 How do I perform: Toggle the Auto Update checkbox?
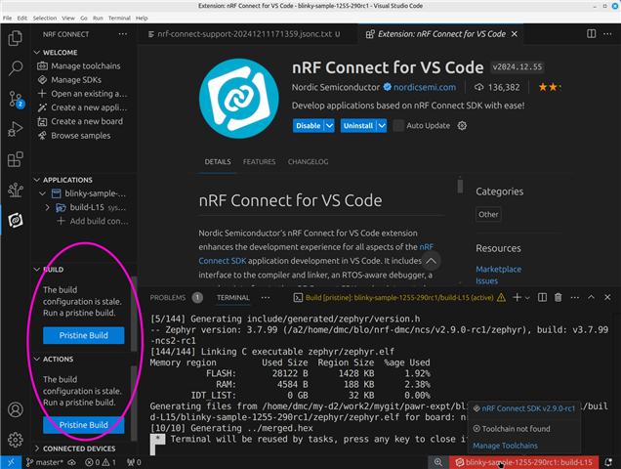coord(398,126)
